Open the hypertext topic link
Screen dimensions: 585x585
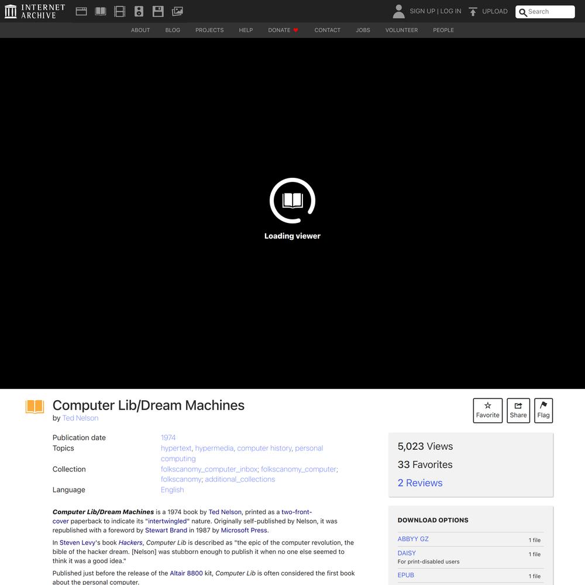point(176,448)
